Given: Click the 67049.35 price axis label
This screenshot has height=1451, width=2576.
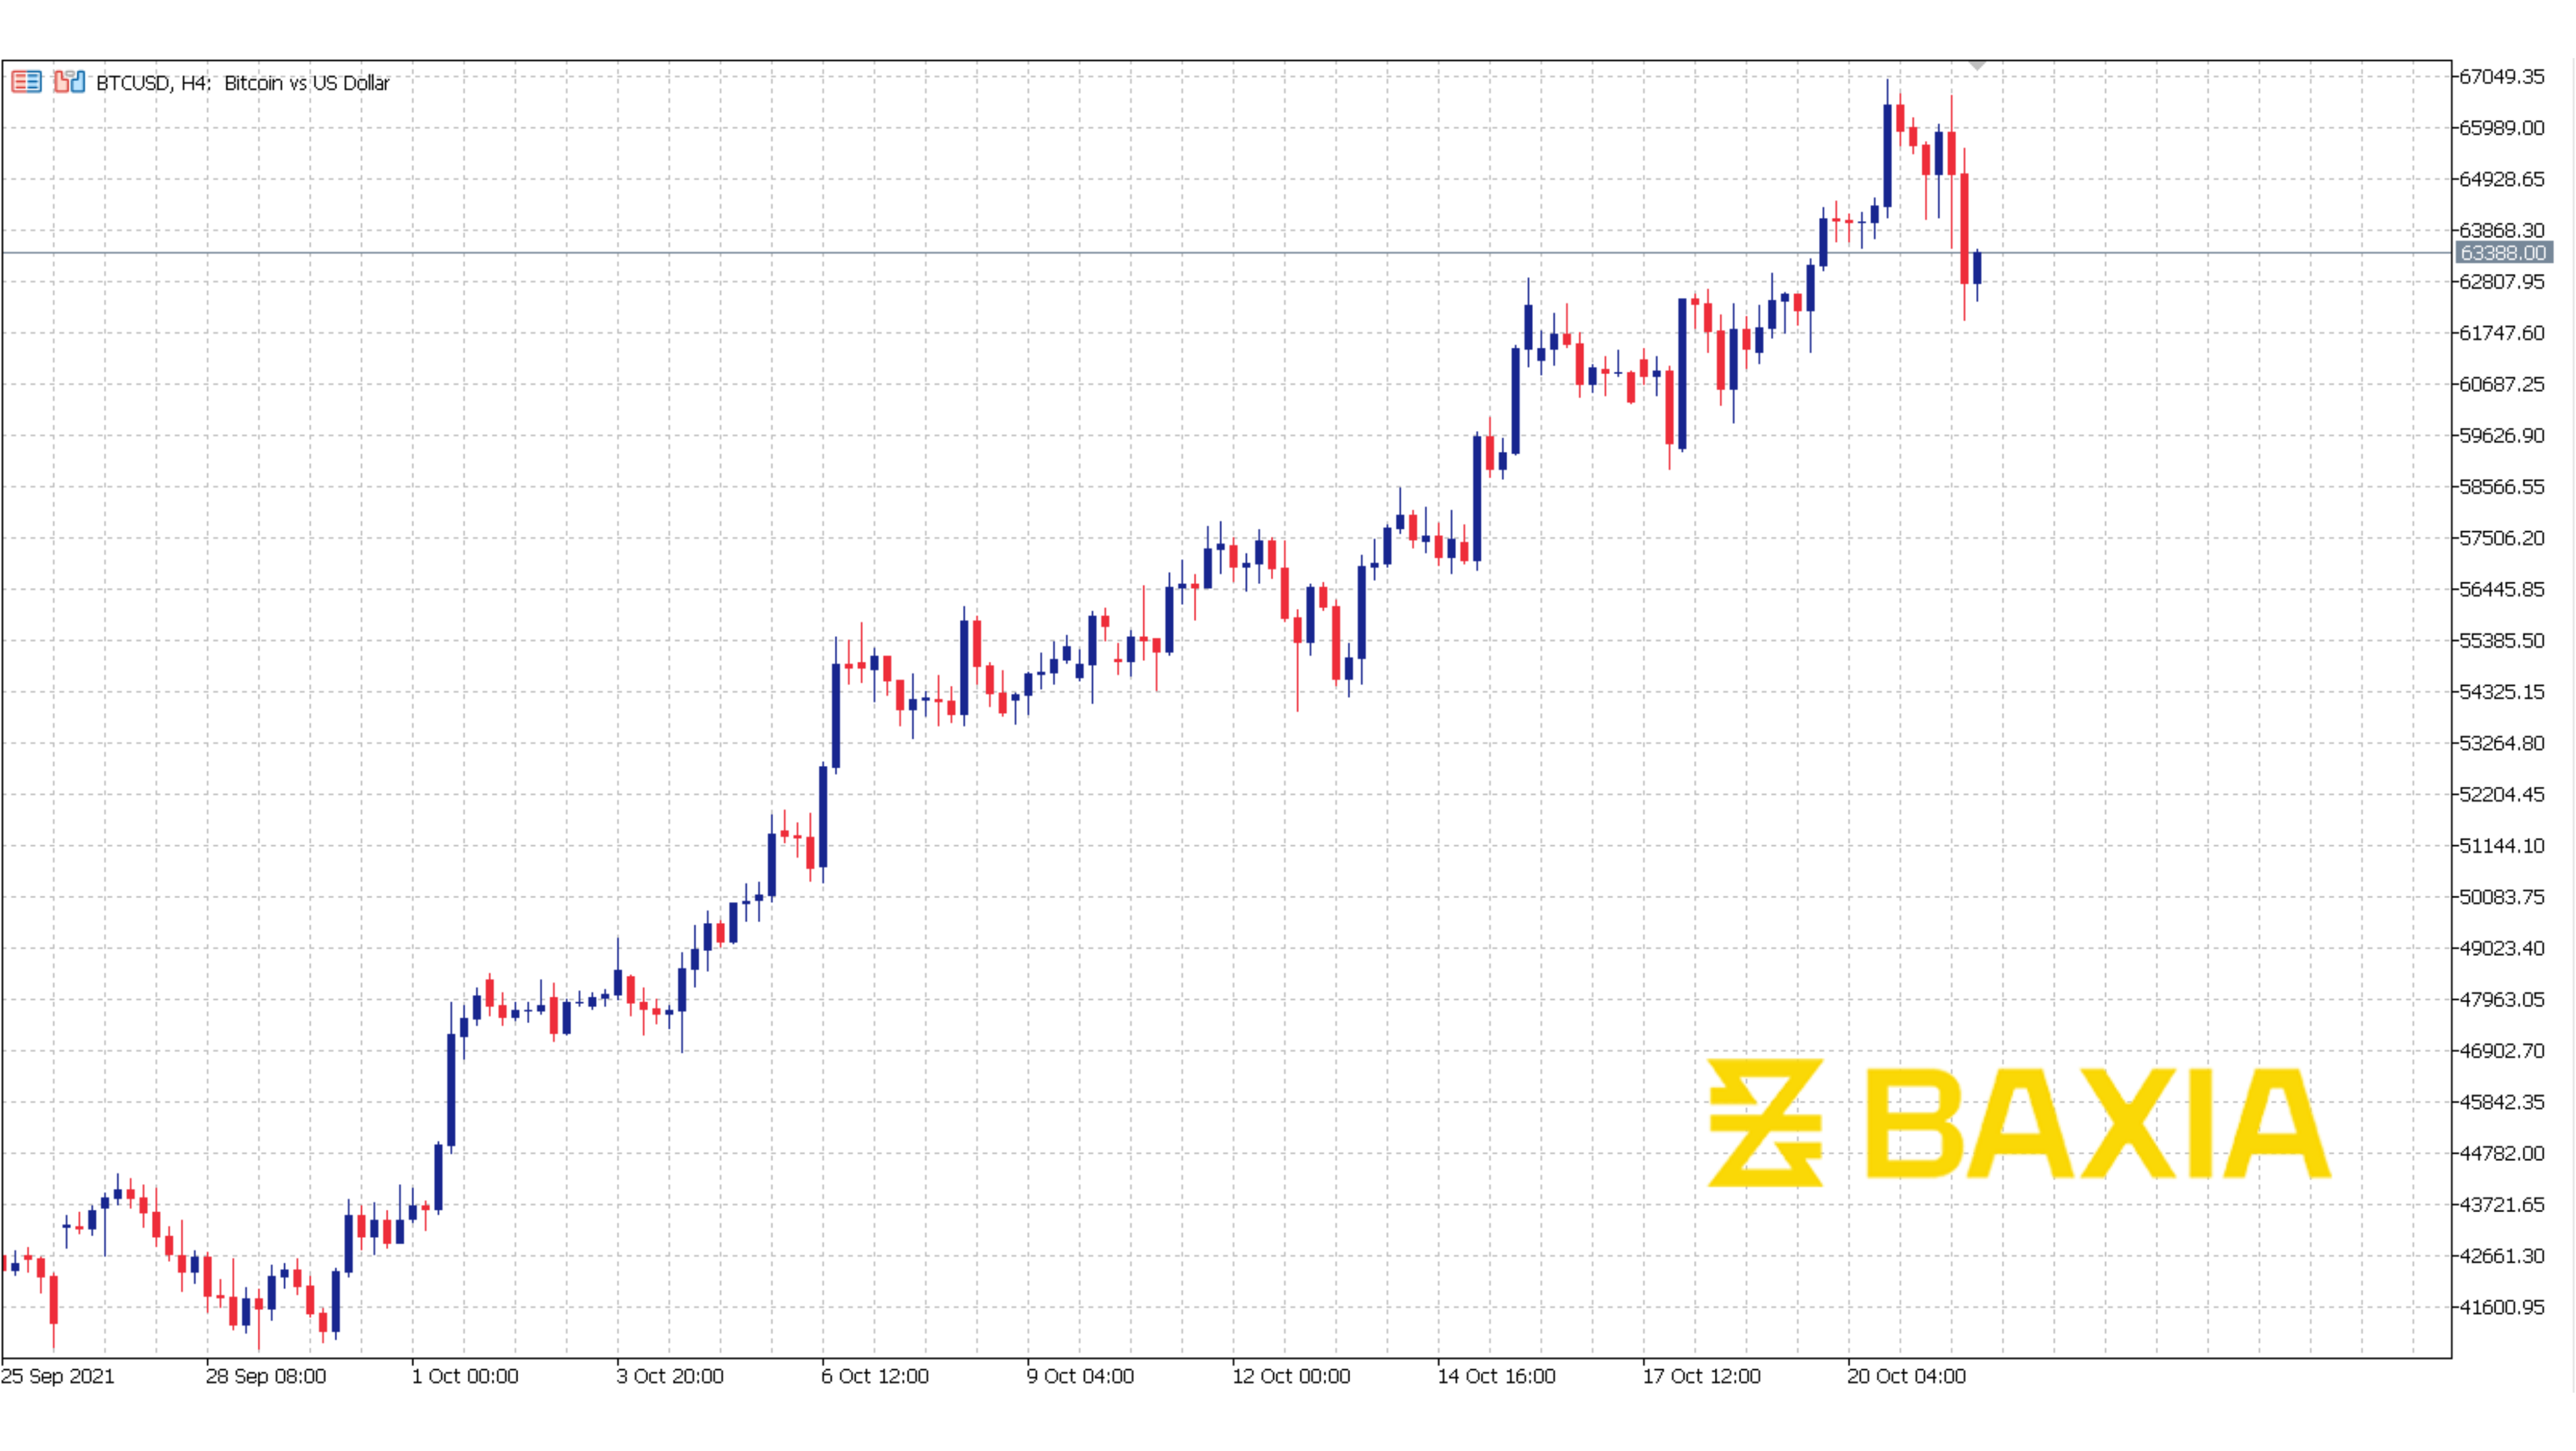Looking at the screenshot, I should click(x=2501, y=77).
